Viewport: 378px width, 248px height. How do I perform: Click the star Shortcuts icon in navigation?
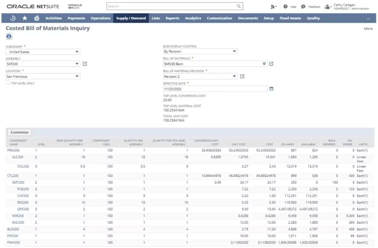(x=24, y=18)
